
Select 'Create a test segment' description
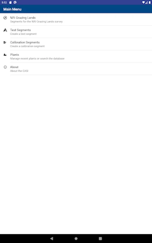click(23, 34)
